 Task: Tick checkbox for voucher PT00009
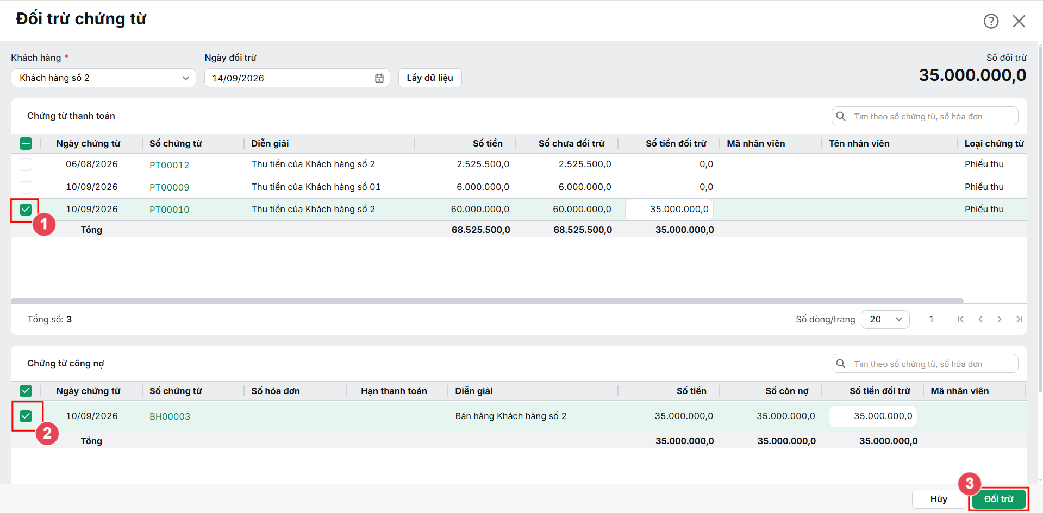tap(26, 187)
